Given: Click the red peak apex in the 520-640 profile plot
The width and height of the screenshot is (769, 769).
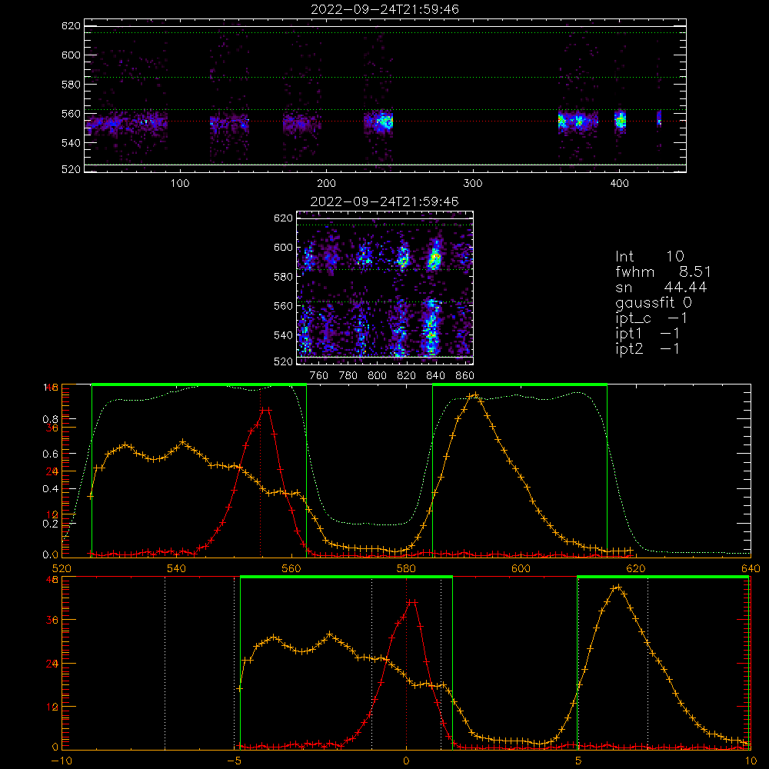Looking at the screenshot, I should point(266,409).
